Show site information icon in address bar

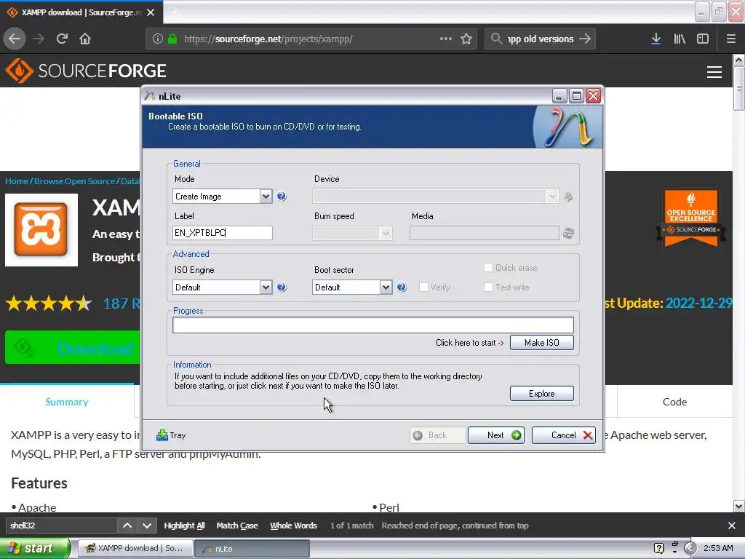pyautogui.click(x=158, y=39)
